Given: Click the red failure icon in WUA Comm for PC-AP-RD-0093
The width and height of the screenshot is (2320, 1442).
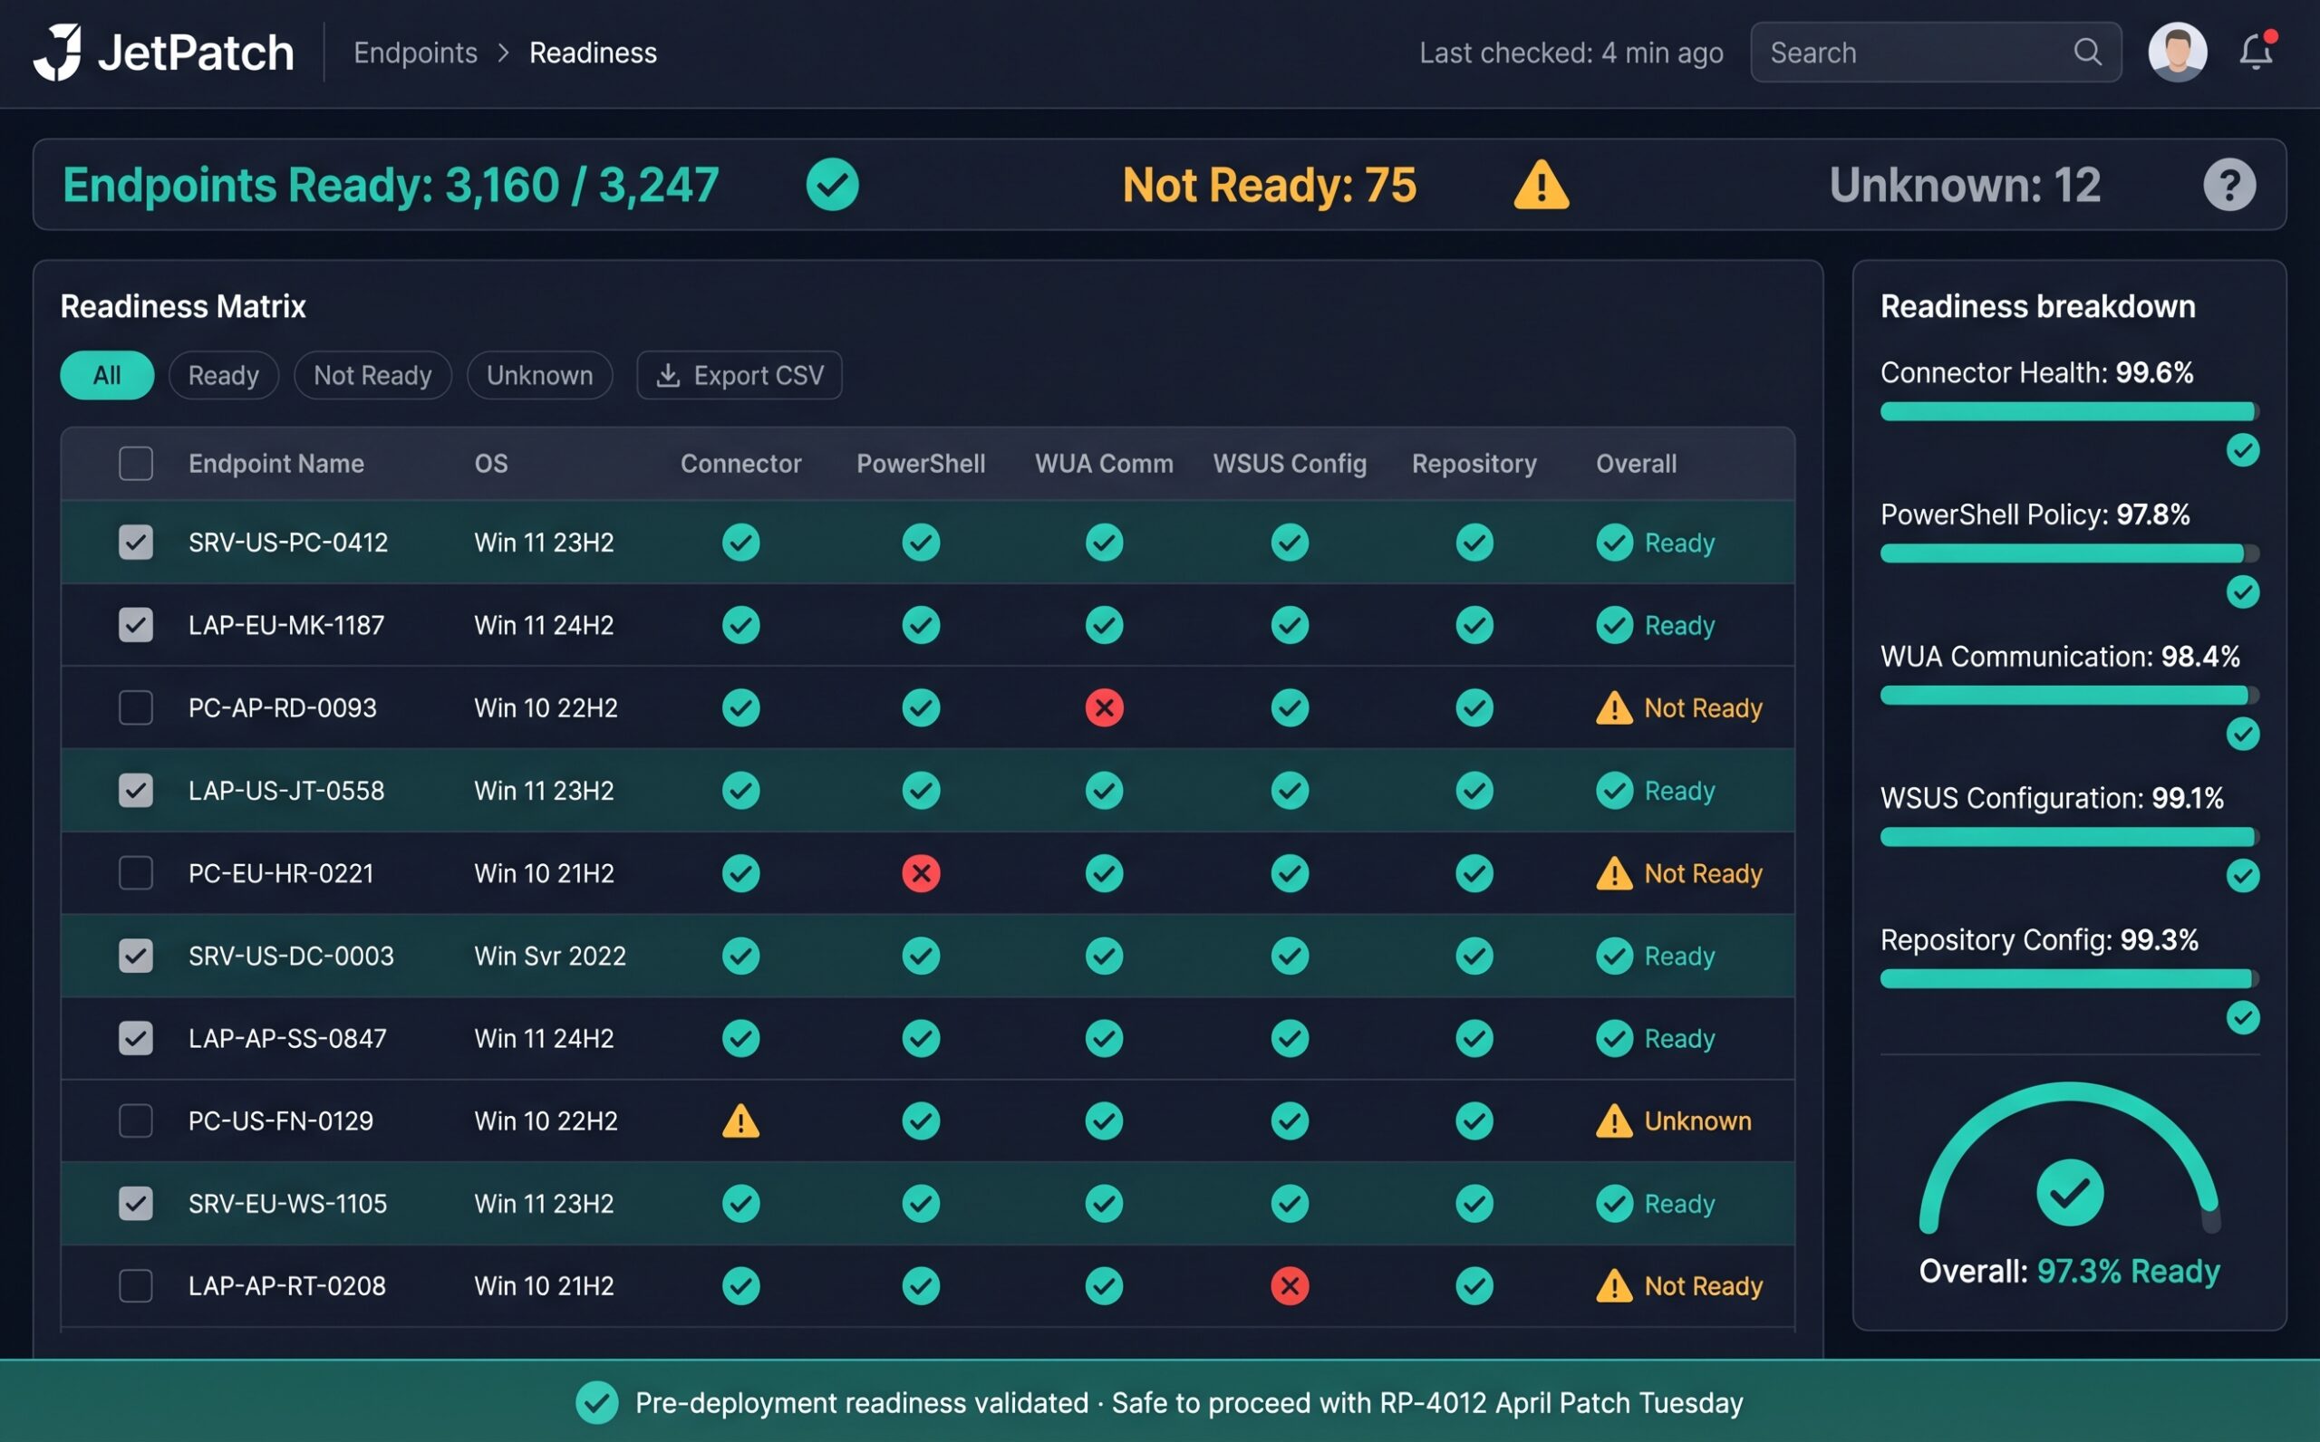Looking at the screenshot, I should (1104, 707).
